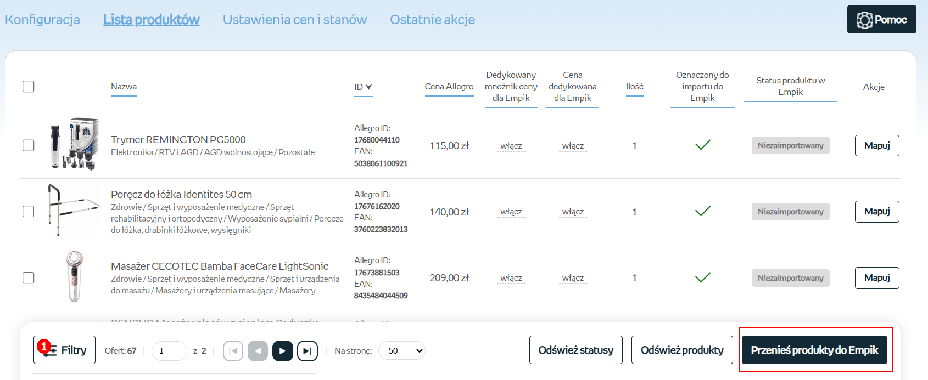Open the Na stronę per-page dropdown
Image resolution: width=928 pixels, height=380 pixels.
click(x=402, y=351)
